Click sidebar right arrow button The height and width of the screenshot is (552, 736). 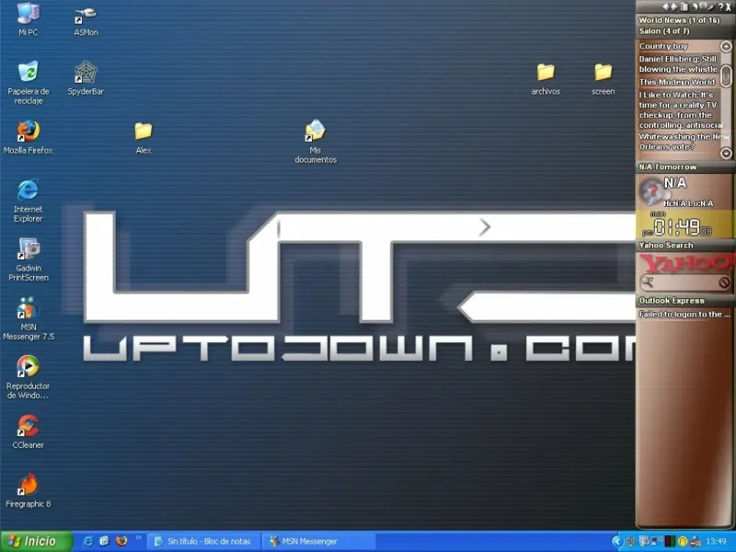pos(674,6)
